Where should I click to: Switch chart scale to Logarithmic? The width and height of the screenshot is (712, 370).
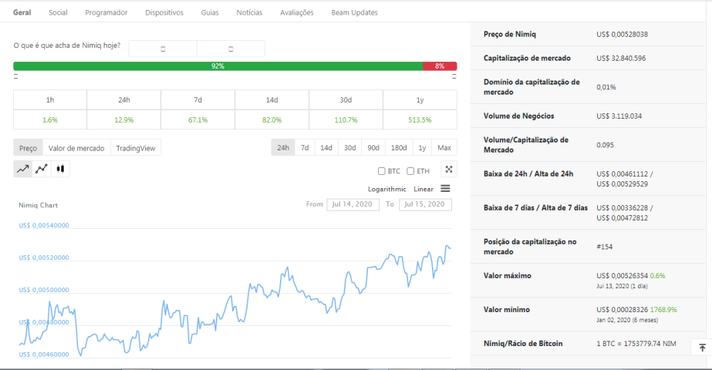click(x=387, y=189)
